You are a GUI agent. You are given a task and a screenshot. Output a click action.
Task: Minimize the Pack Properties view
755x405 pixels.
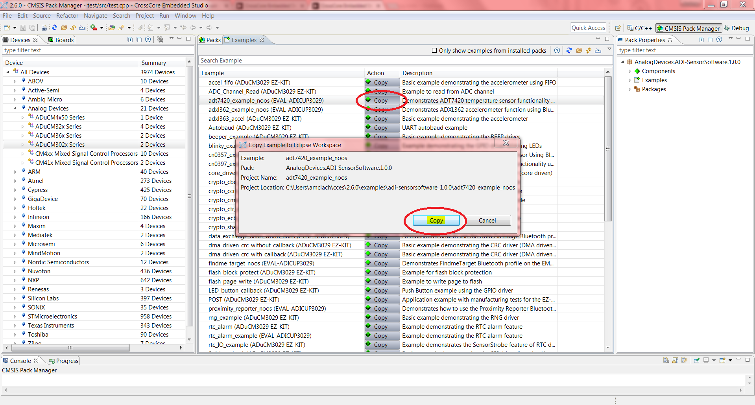pos(738,38)
